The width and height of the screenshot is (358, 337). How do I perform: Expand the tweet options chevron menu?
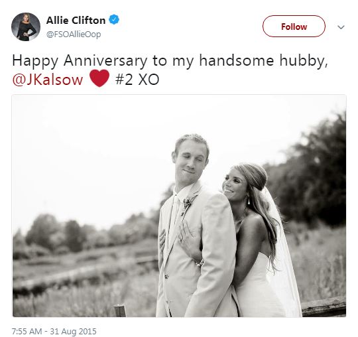(341, 27)
